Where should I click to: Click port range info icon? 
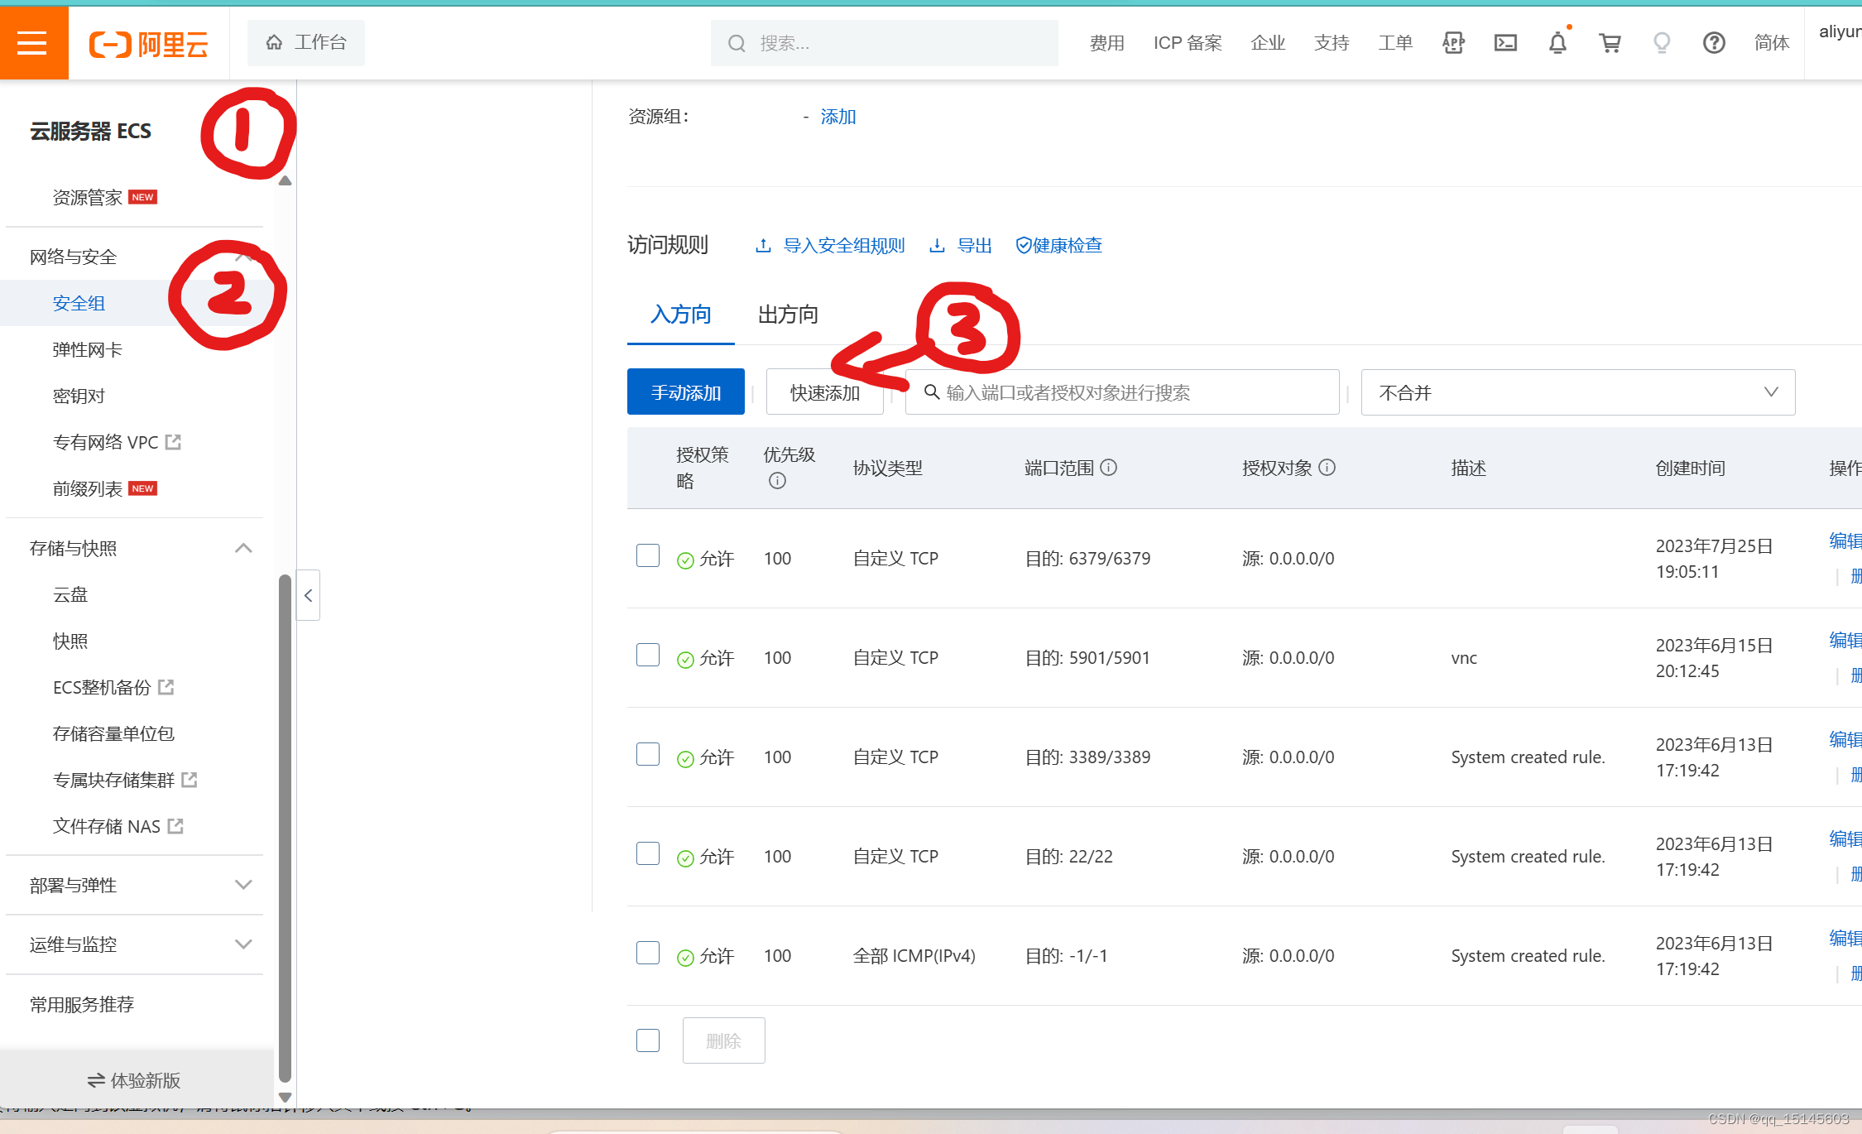click(x=1109, y=468)
